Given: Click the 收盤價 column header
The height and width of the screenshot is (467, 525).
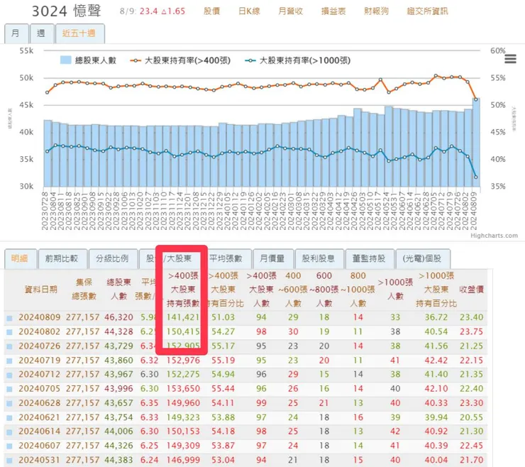Looking at the screenshot, I should click(471, 290).
